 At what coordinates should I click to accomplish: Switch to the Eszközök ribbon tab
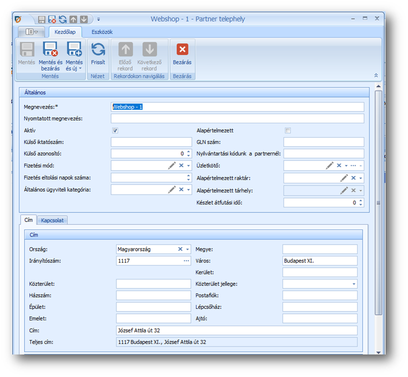point(101,32)
